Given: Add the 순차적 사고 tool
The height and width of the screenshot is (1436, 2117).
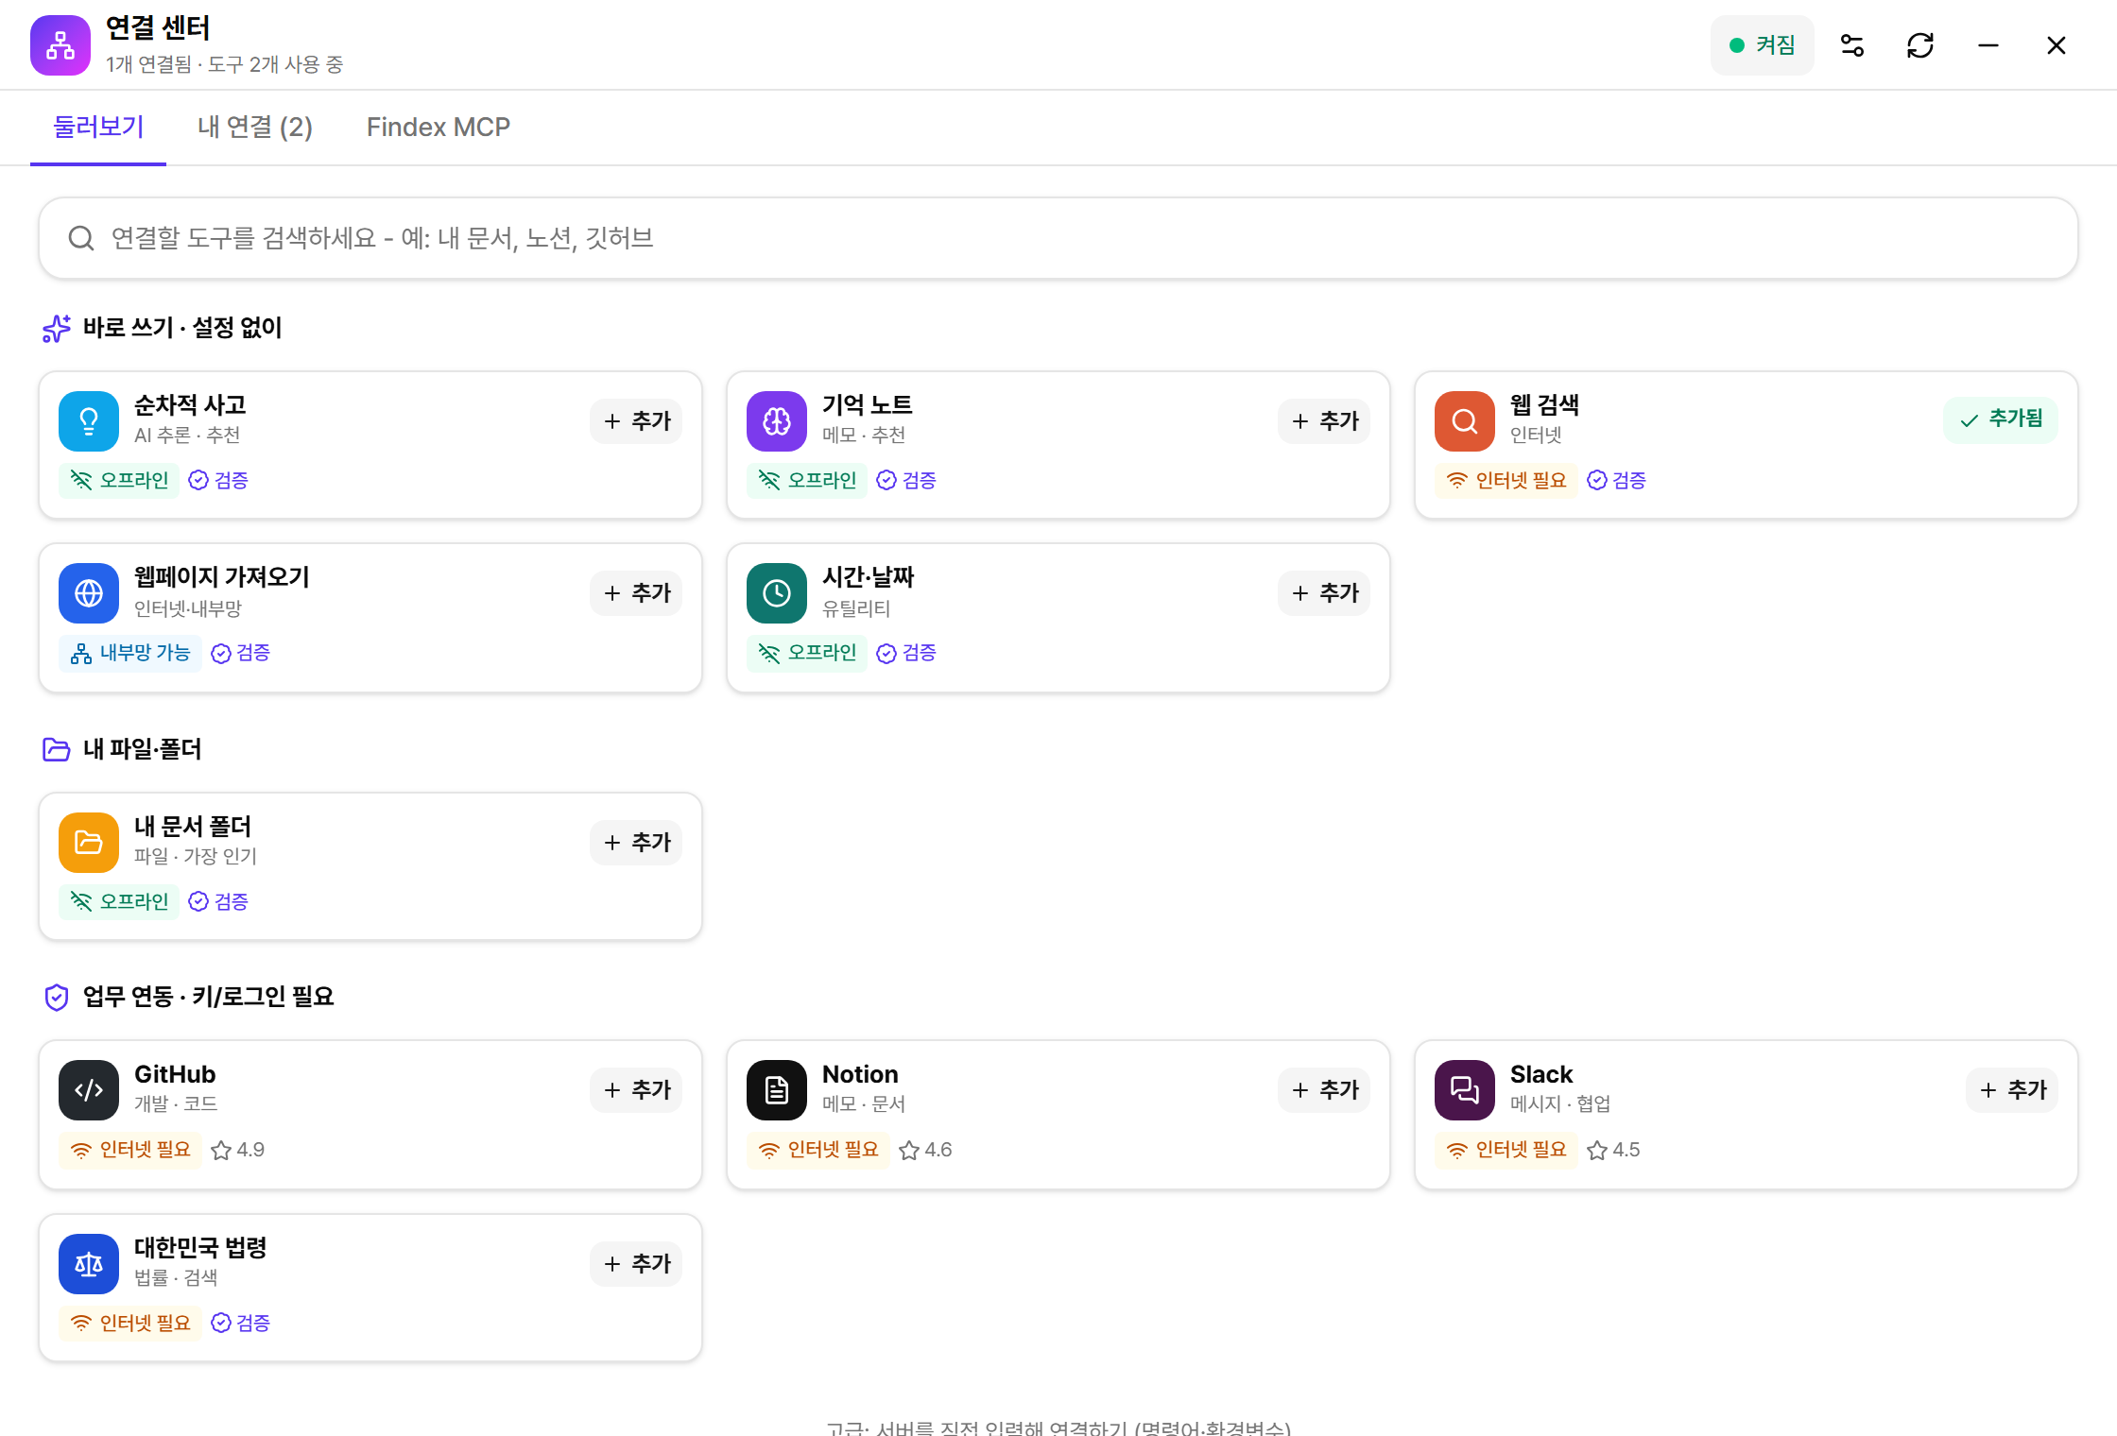Looking at the screenshot, I should click(636, 421).
